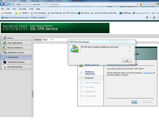159x131 pixels.
Task: Expand the Media favorites folder
Action: (x=24, y=13)
